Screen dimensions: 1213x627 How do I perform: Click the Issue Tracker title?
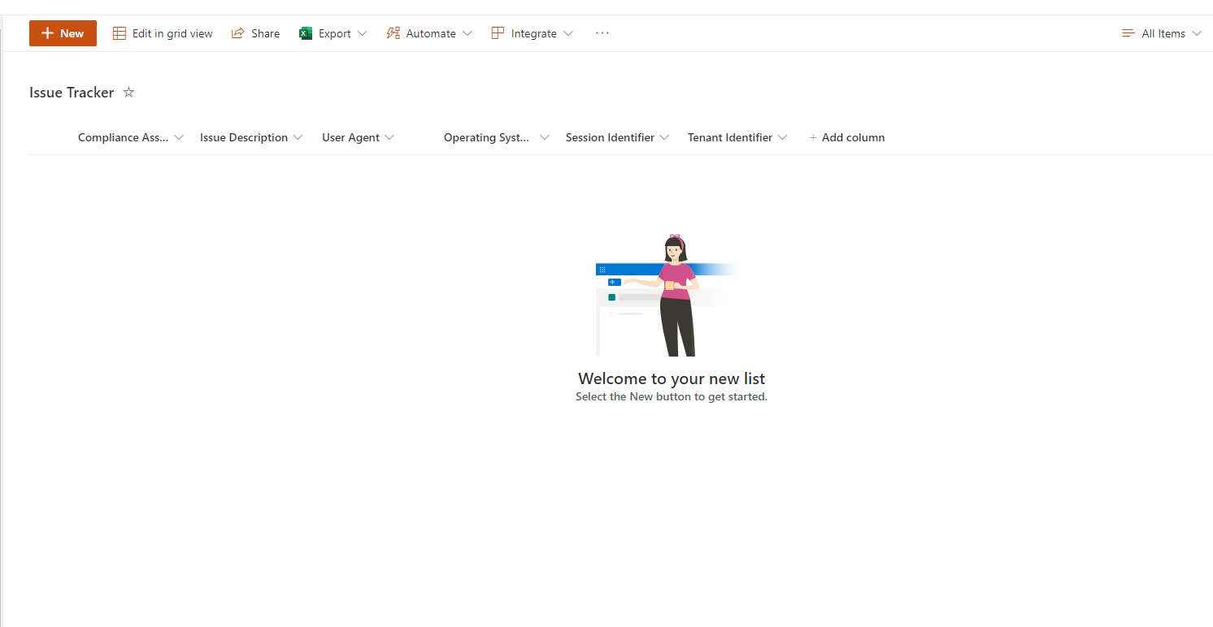click(72, 92)
